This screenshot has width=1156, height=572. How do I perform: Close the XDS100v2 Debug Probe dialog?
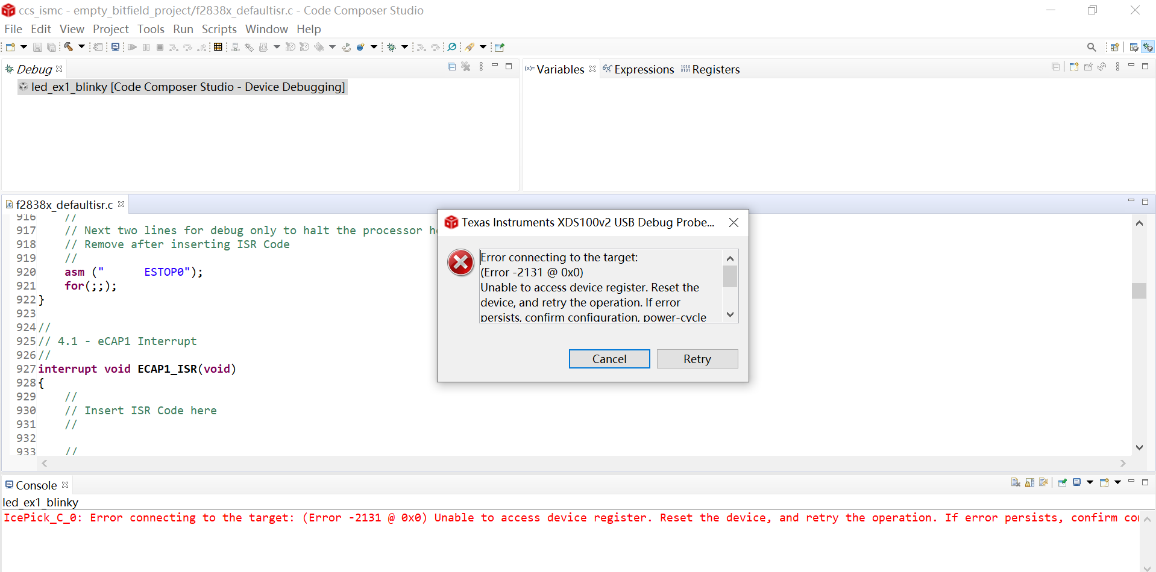click(733, 222)
